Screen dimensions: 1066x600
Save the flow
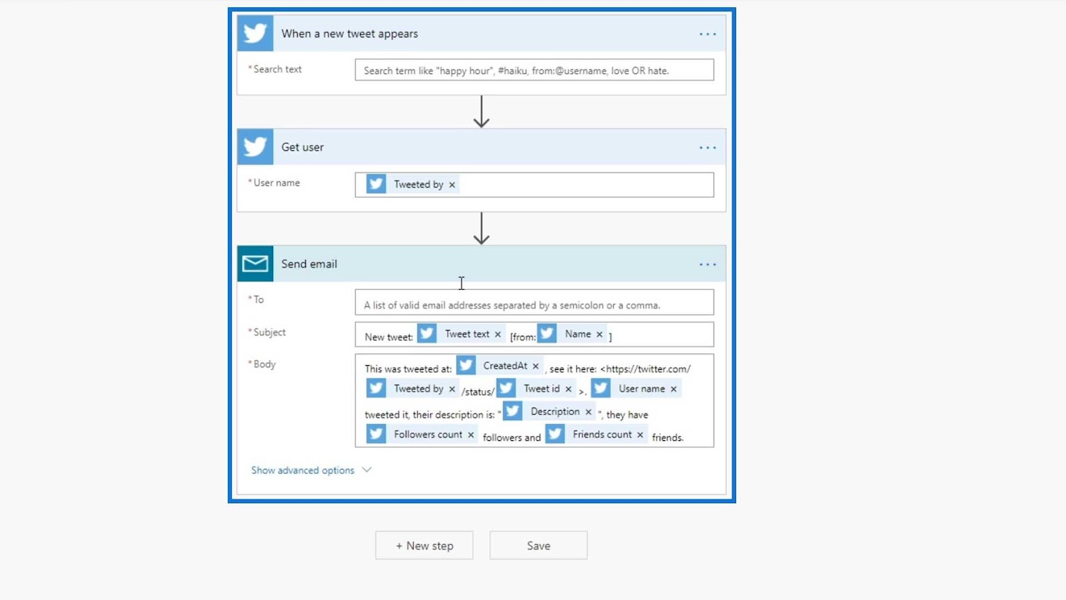(x=538, y=545)
